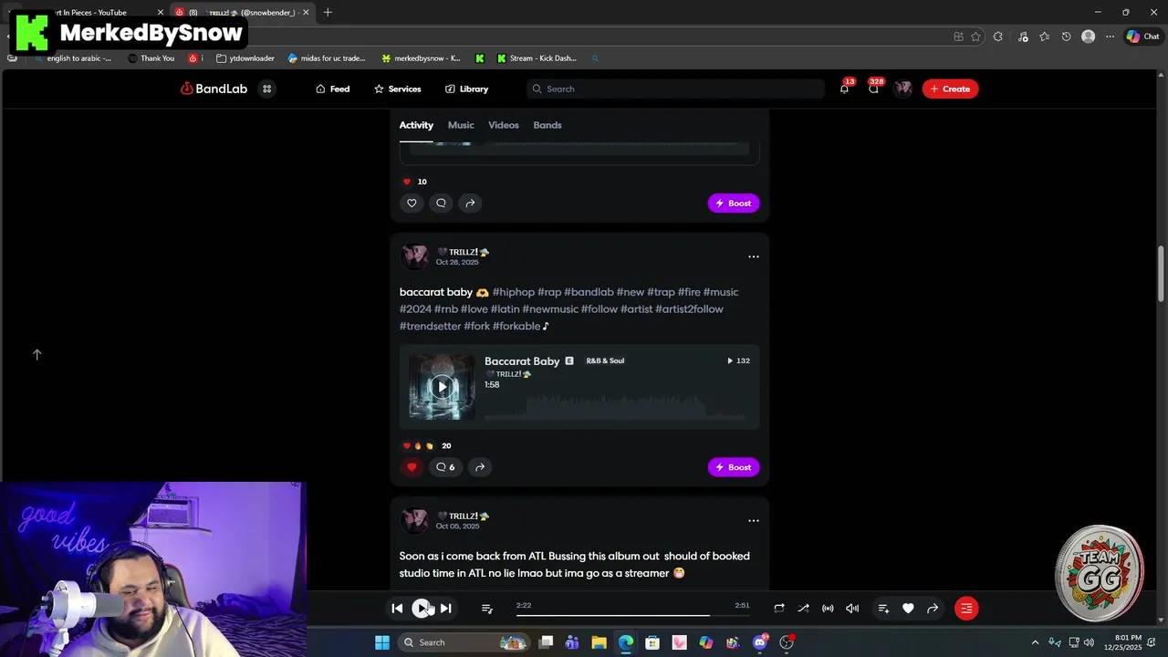Open the #bandlab hashtag
Screen dimensions: 1168x657
tap(589, 292)
